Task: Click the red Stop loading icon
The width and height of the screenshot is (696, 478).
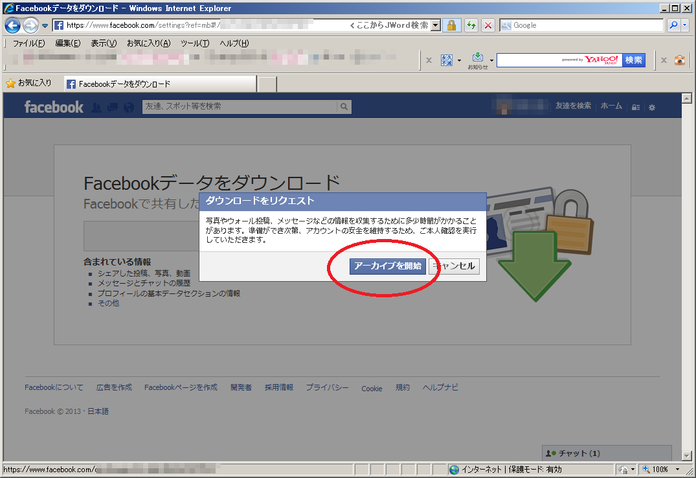Action: [x=488, y=25]
